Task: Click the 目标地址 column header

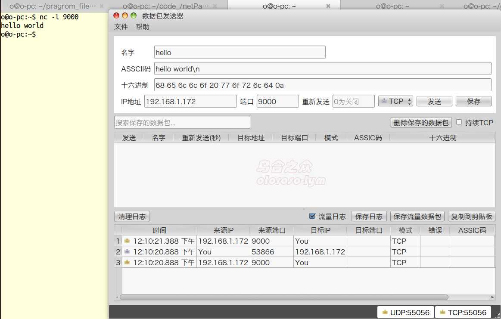Action: point(251,138)
